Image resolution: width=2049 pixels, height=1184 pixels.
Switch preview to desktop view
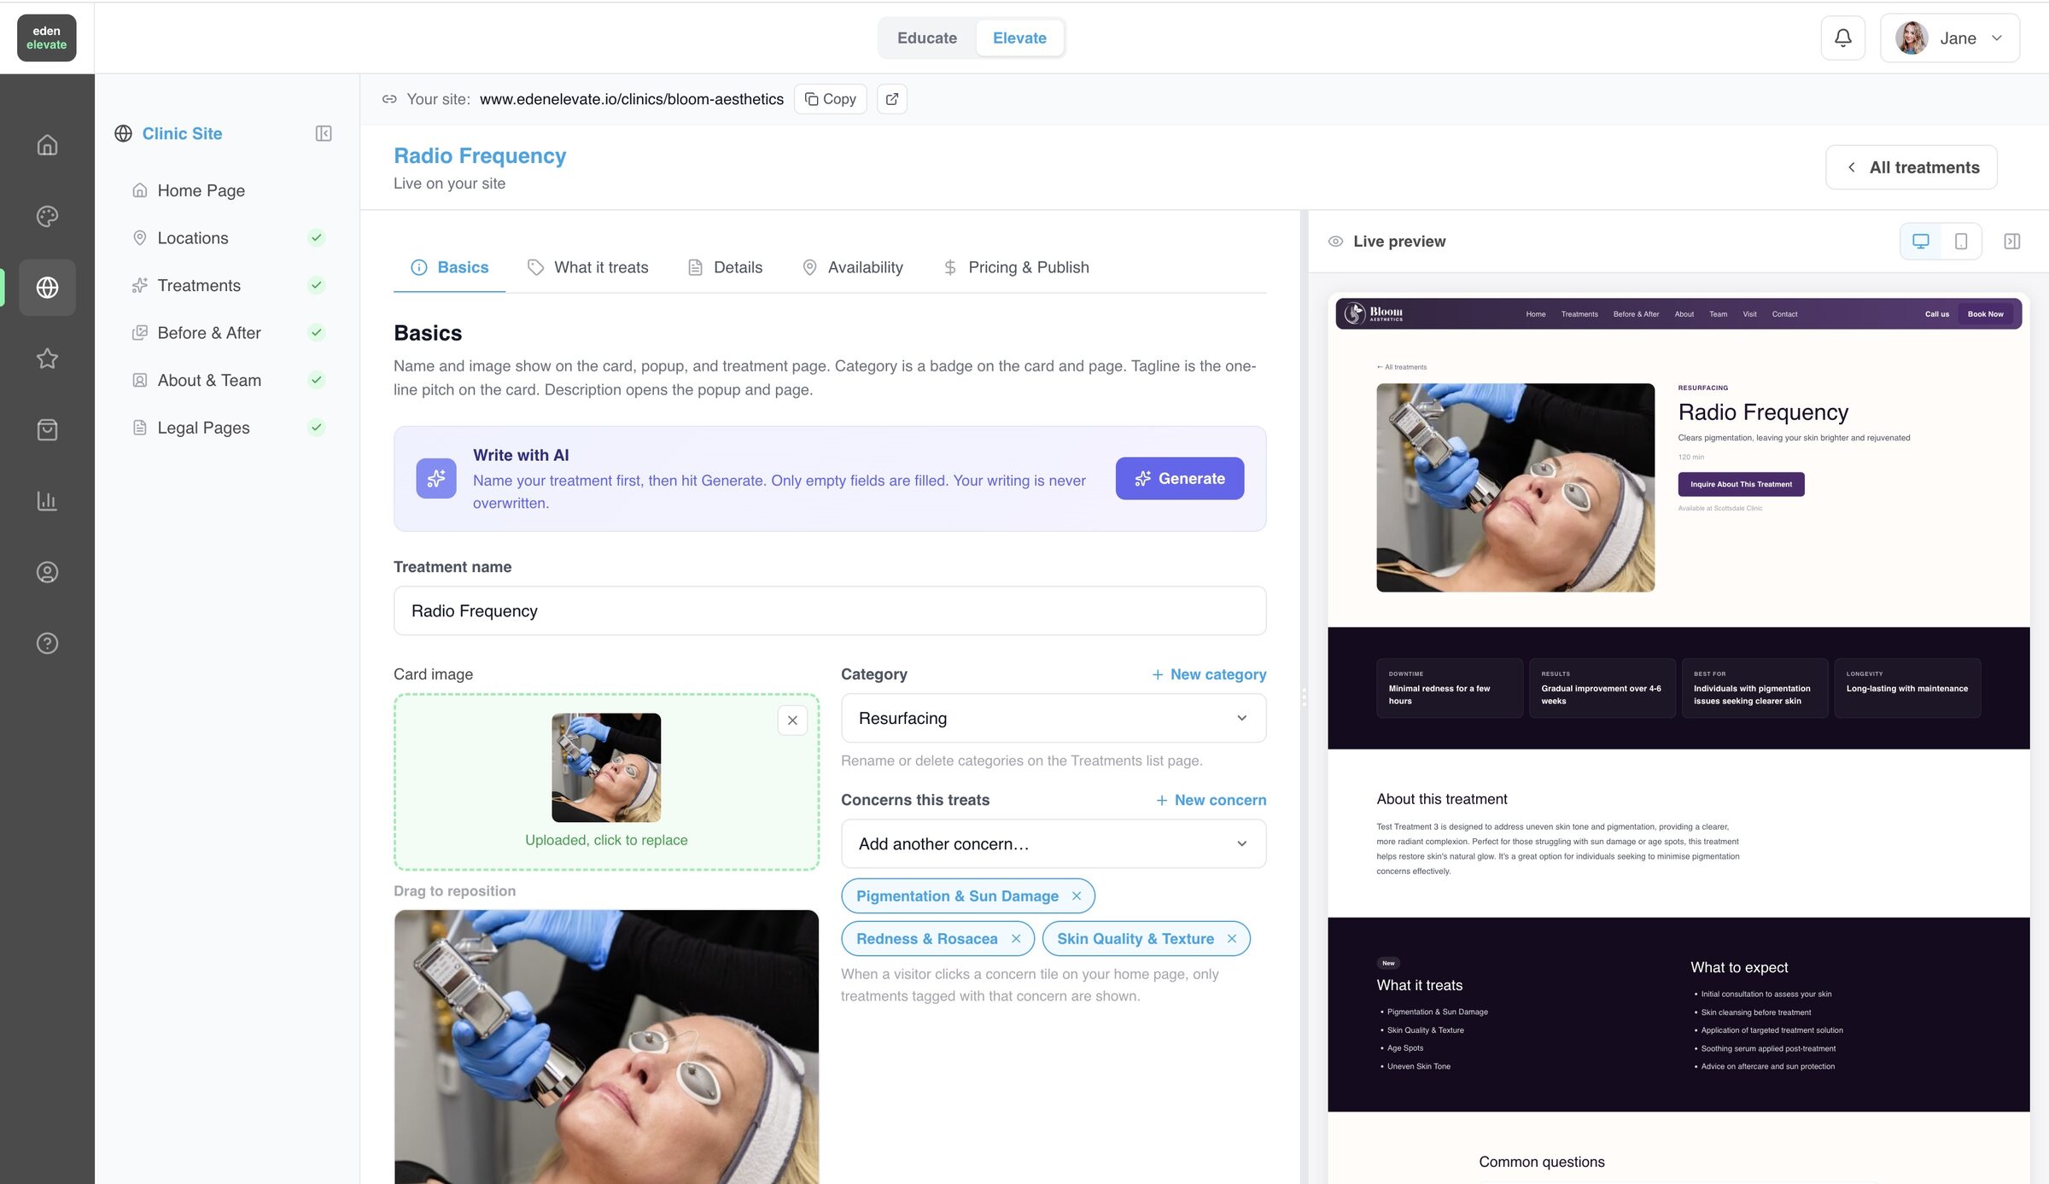tap(1921, 242)
